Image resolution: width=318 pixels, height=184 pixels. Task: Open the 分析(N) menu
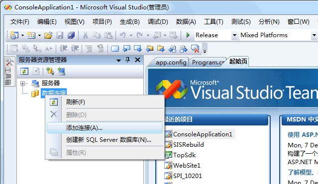[269, 22]
